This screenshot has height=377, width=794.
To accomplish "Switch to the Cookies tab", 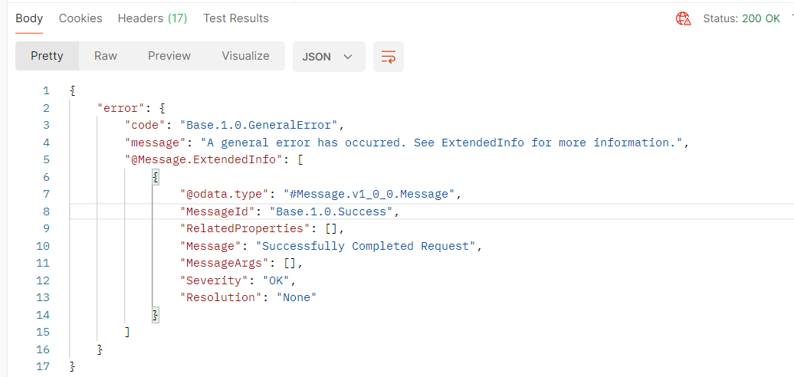I will pos(80,18).
